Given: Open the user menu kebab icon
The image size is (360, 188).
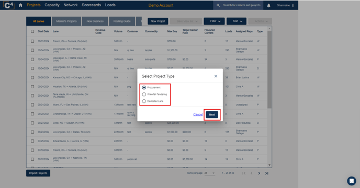Looking at the screenshot, I should [293, 5].
